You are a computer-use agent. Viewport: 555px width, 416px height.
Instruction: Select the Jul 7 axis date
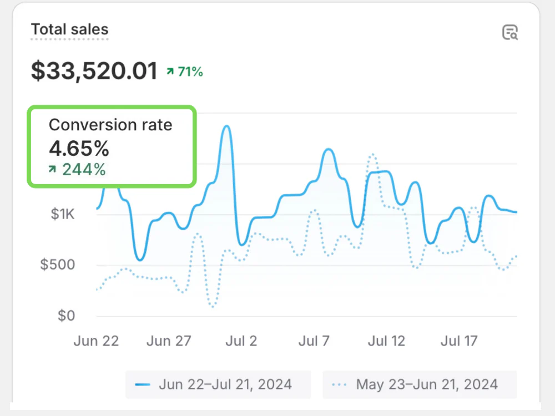[x=314, y=341]
